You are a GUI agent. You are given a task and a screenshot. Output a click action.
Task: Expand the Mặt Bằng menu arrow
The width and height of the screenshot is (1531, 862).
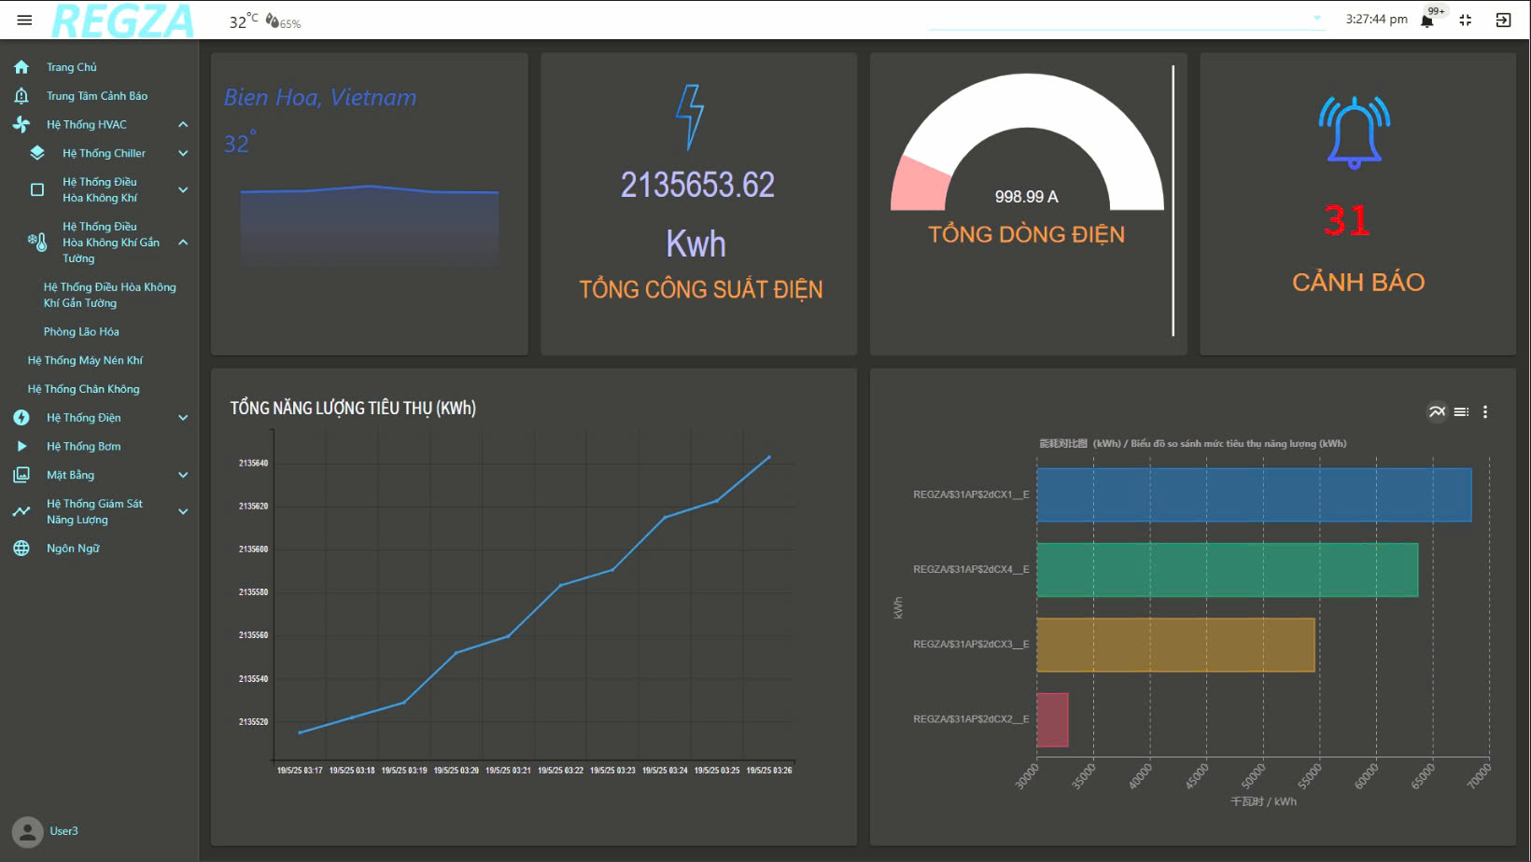(x=183, y=475)
